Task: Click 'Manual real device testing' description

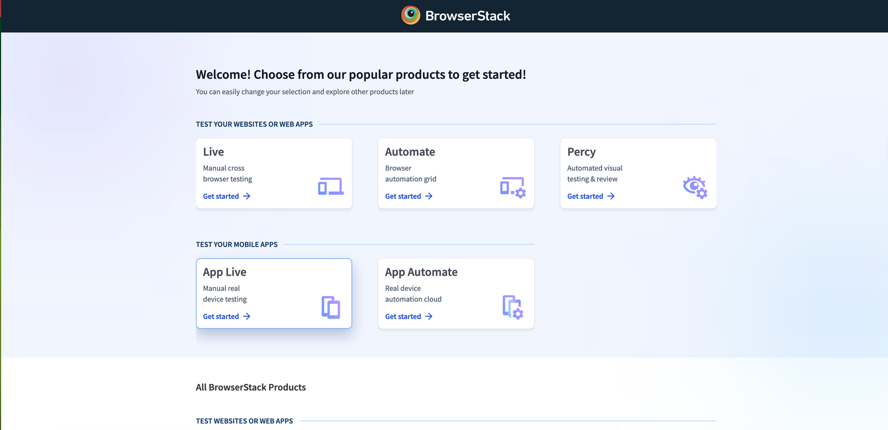Action: pyautogui.click(x=225, y=294)
